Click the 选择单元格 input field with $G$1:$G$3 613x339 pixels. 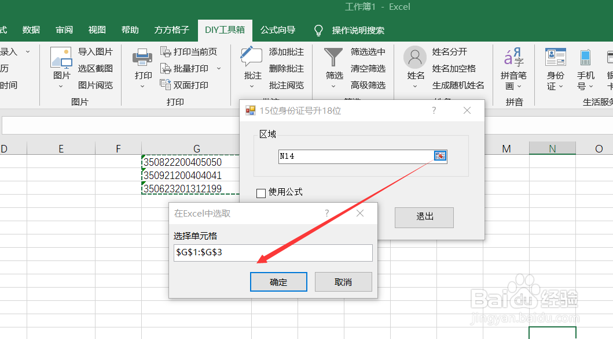[x=273, y=253]
